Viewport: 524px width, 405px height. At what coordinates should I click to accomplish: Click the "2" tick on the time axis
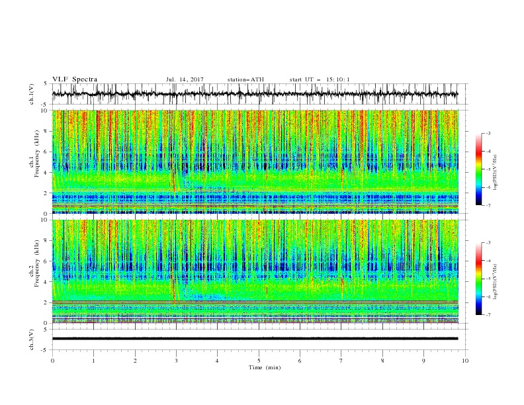coord(135,361)
